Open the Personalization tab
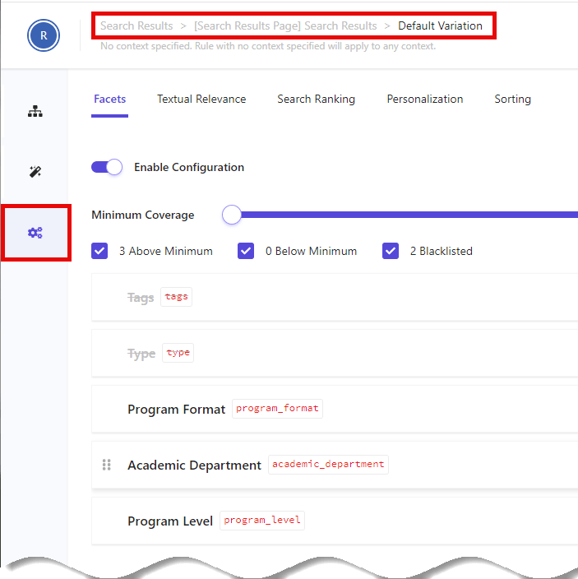This screenshot has height=579, width=578. tap(424, 99)
